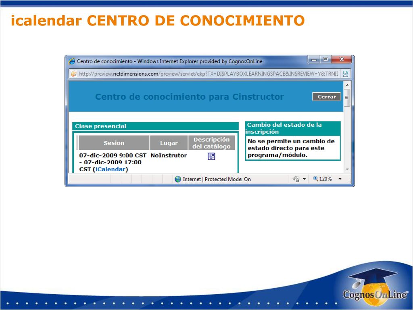This screenshot has width=413, height=310.
Task: Open the security settings dropdown arrow
Action: [x=304, y=179]
